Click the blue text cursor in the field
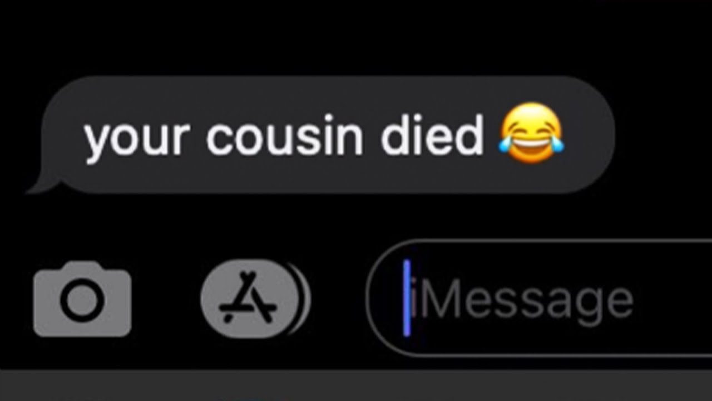This screenshot has width=712, height=401. tap(407, 298)
